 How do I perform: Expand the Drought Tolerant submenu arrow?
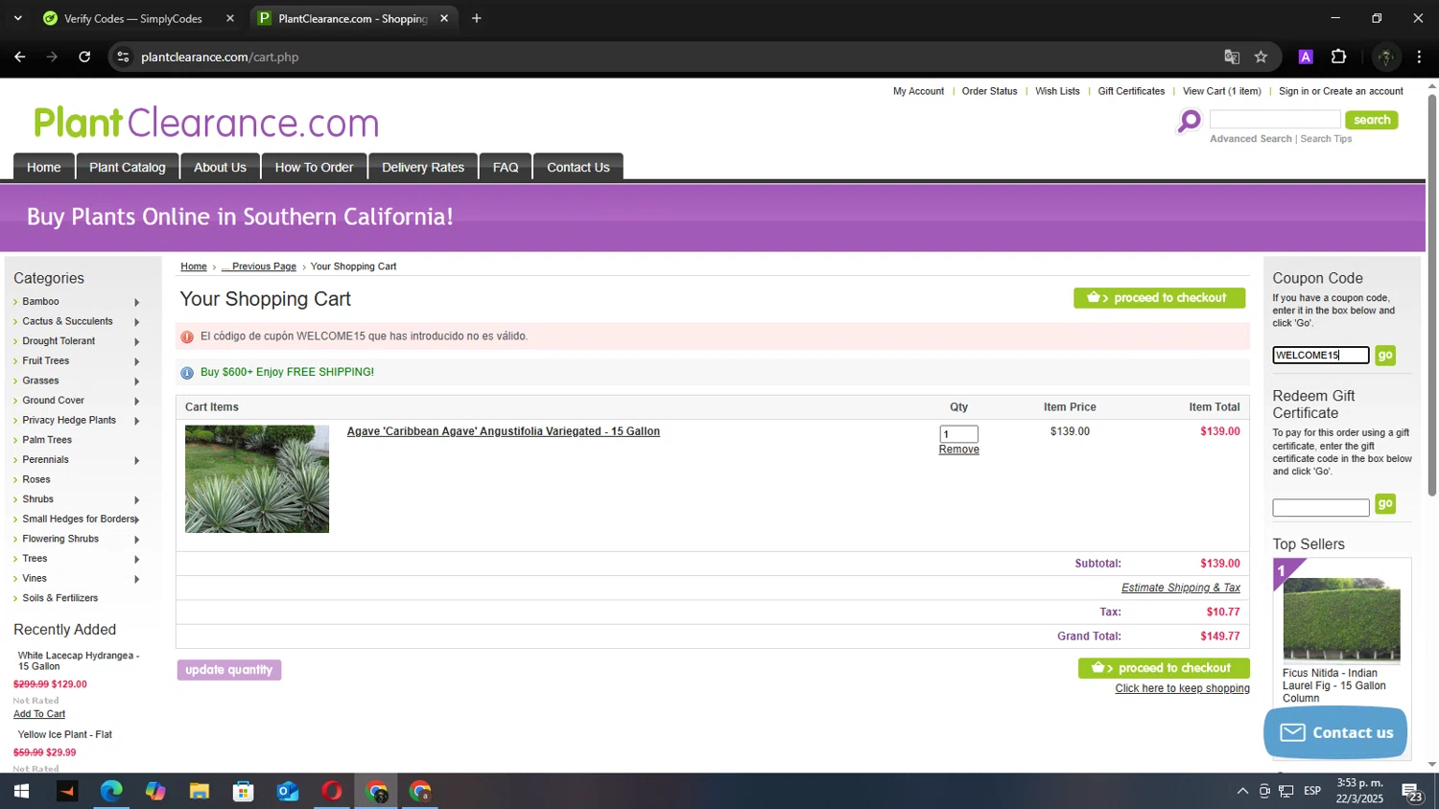point(136,341)
